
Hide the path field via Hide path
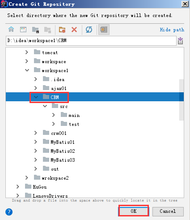point(172,30)
